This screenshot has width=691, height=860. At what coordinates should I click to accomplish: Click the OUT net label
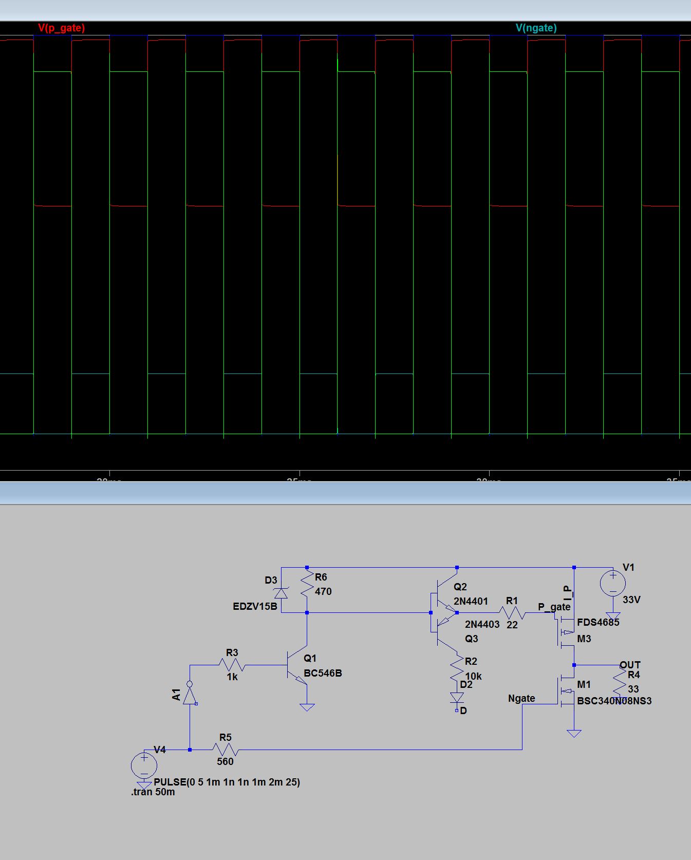coord(630,665)
